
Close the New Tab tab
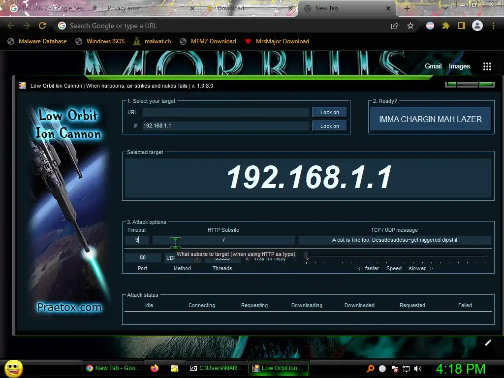pyautogui.click(x=388, y=8)
